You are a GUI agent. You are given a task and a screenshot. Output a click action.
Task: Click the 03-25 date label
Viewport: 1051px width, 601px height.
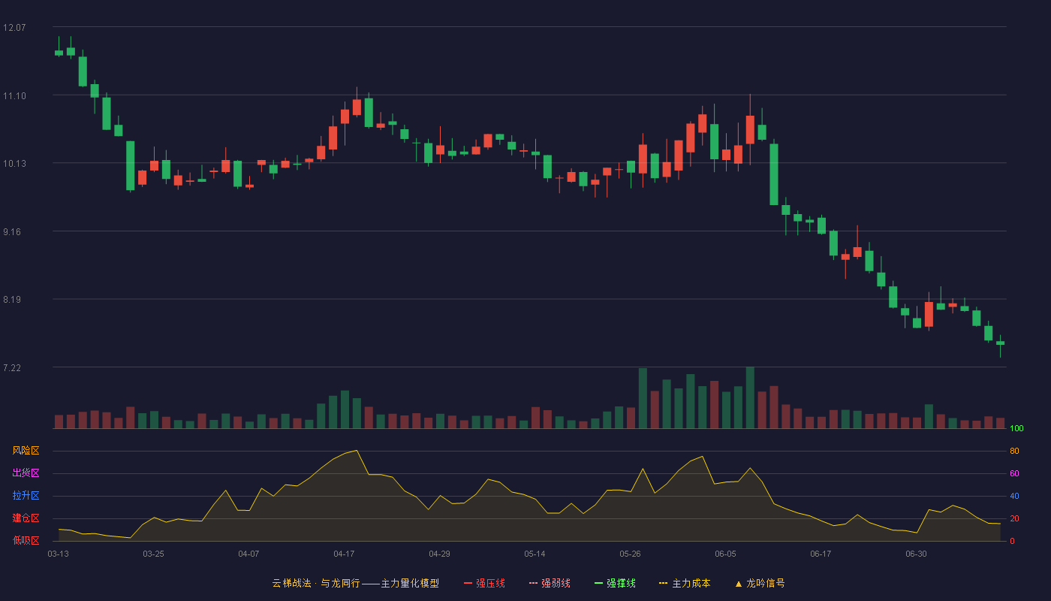point(153,554)
